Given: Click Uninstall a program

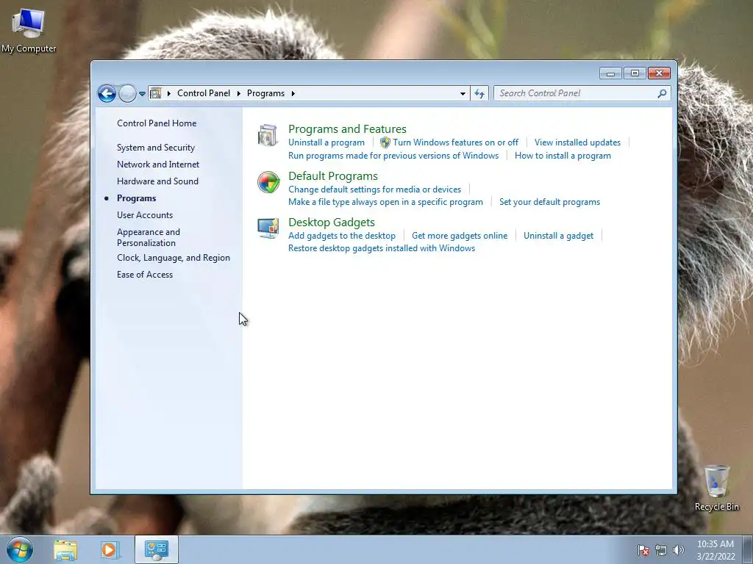Looking at the screenshot, I should pyautogui.click(x=326, y=142).
